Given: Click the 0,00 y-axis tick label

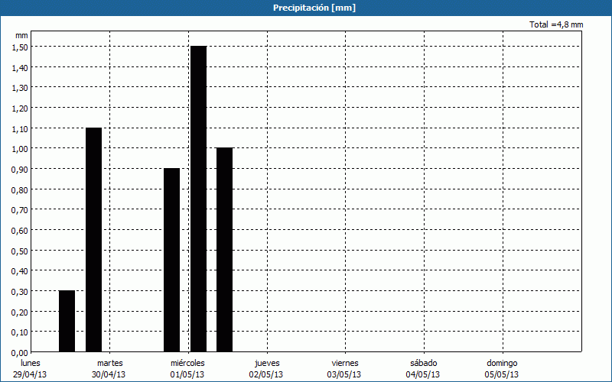Looking at the screenshot, I should [21, 352].
